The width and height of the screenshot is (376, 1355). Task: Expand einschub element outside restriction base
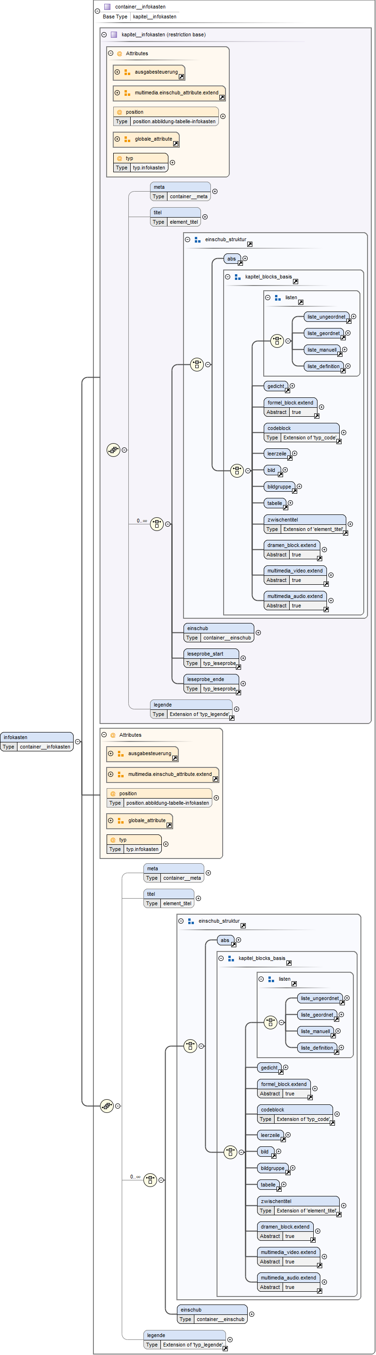click(x=251, y=1314)
